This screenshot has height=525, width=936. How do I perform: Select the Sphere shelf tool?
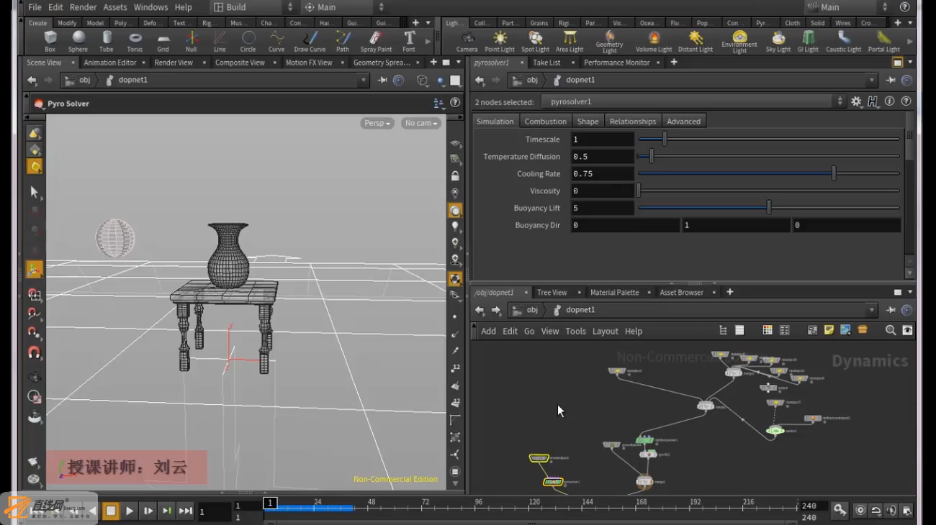click(x=78, y=41)
